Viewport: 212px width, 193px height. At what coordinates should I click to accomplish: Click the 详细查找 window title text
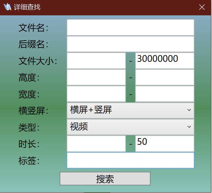point(27,7)
